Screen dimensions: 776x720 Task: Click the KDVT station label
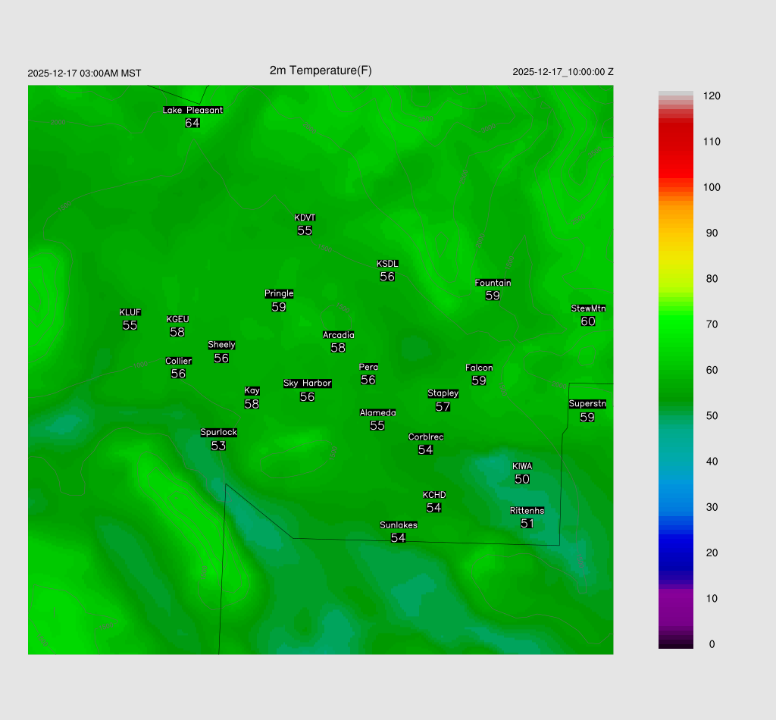pyautogui.click(x=305, y=218)
